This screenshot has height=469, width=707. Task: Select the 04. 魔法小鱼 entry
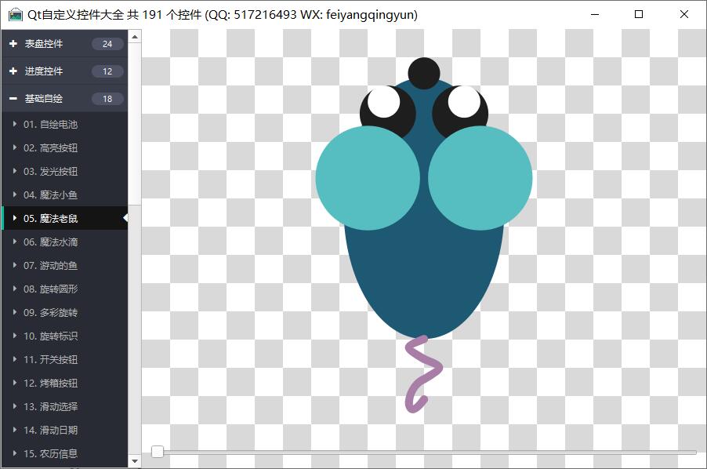click(50, 195)
